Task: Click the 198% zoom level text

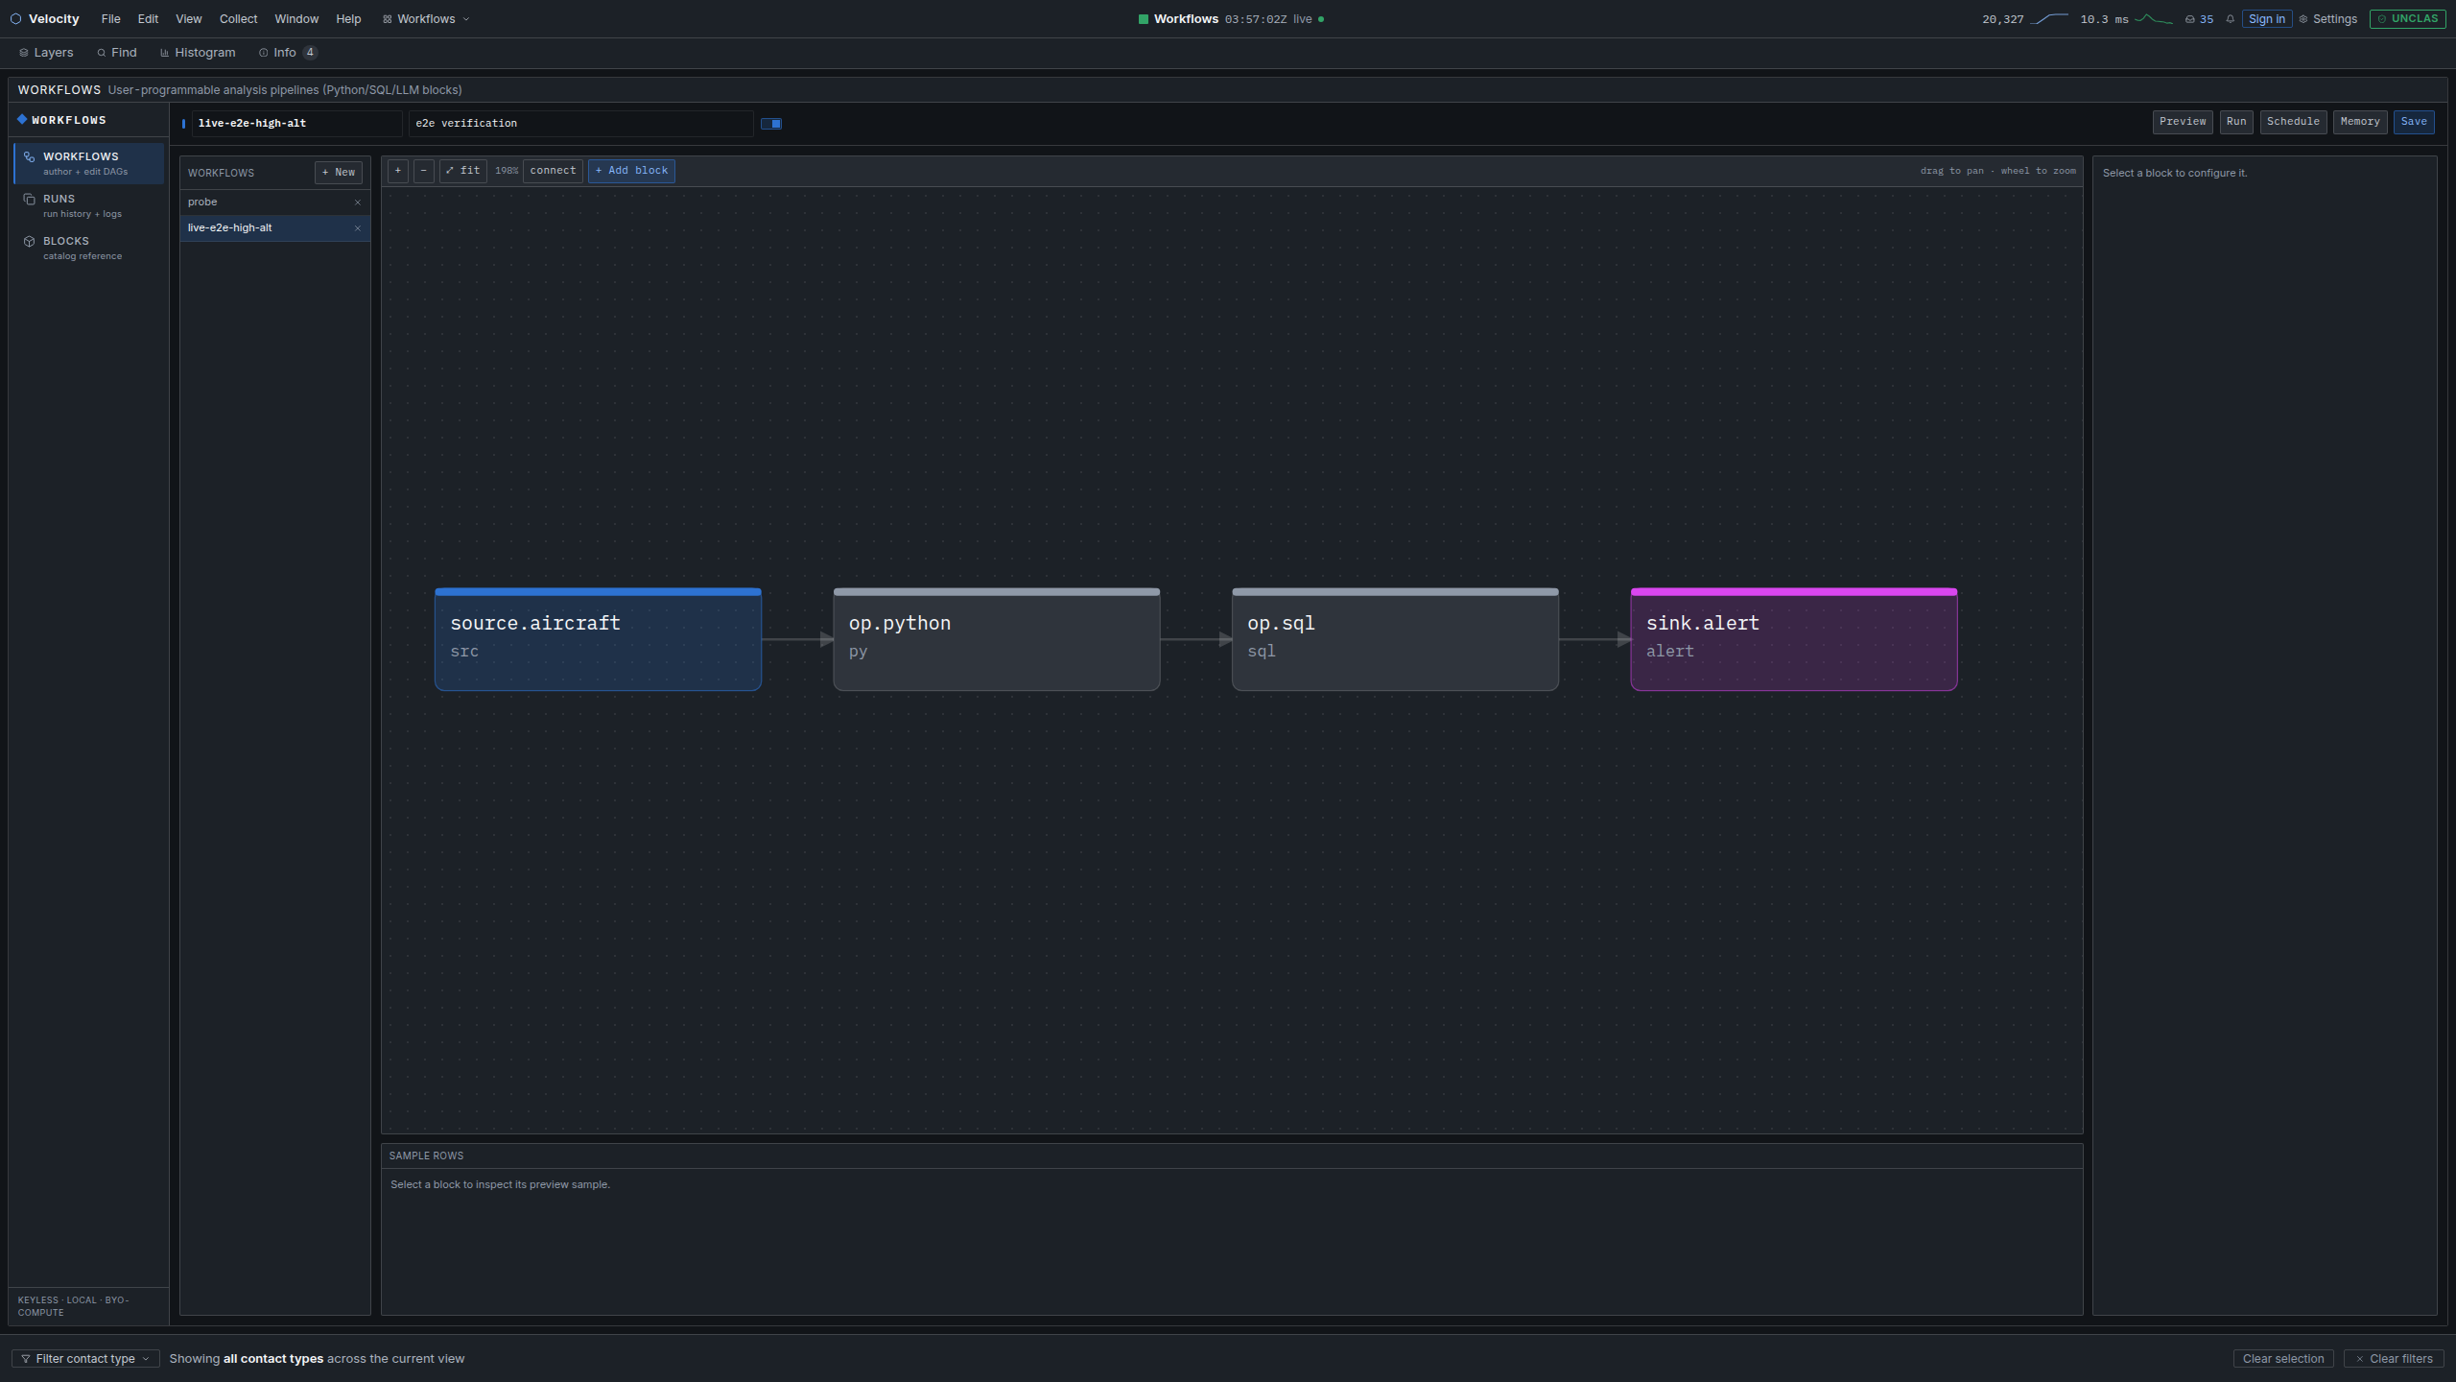Action: coord(507,171)
